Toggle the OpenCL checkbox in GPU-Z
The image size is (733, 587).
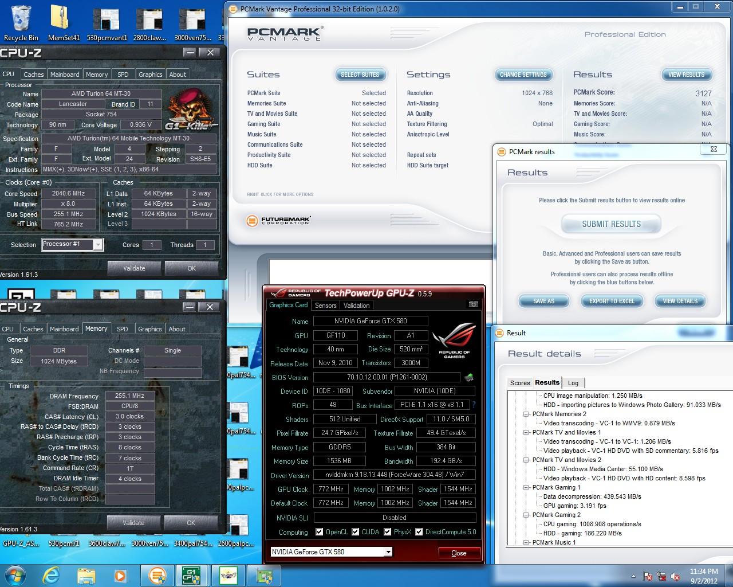pyautogui.click(x=320, y=531)
